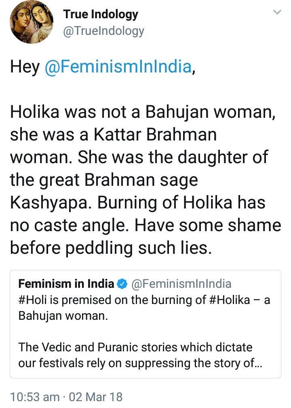The width and height of the screenshot is (291, 408).
Task: Open the bold Feminism in India account name
Action: (66, 284)
